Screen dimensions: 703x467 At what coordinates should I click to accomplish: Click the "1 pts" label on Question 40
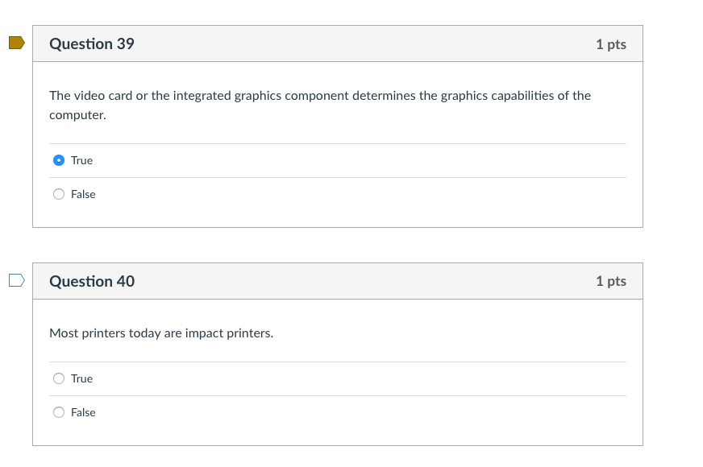[610, 281]
